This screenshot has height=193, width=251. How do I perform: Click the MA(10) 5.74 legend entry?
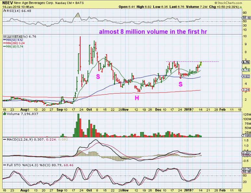[x=13, y=46]
